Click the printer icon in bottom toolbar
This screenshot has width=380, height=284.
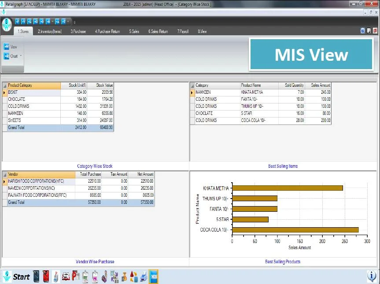[144, 277]
